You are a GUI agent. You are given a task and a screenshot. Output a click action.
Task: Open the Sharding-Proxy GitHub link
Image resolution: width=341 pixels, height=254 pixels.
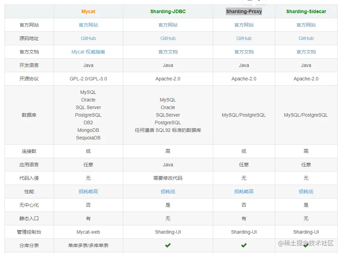coord(244,38)
